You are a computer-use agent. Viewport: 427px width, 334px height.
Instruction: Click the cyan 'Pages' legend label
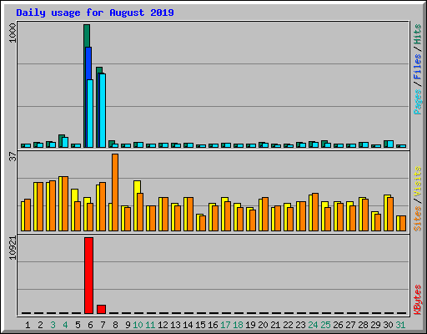(417, 102)
